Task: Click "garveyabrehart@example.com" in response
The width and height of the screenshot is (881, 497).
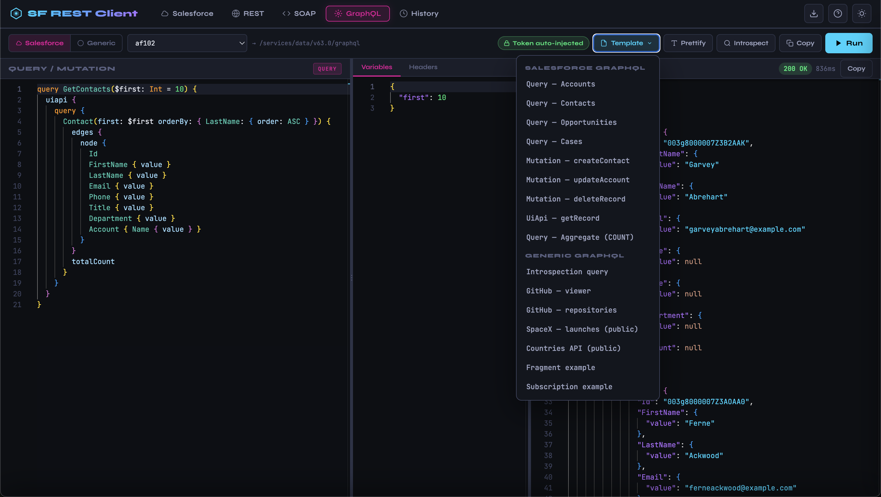Action: click(x=745, y=229)
